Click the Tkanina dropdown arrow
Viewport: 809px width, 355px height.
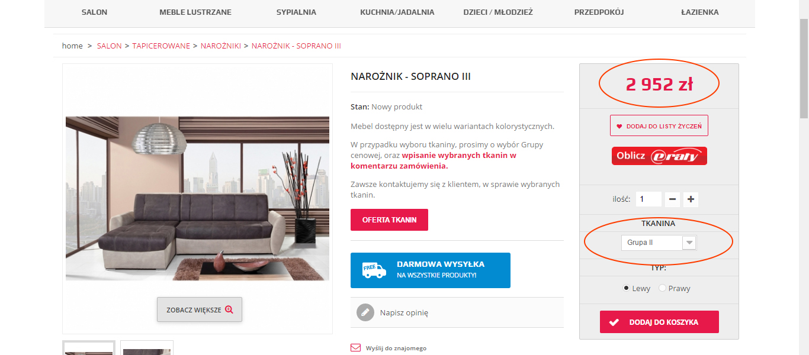(x=689, y=243)
